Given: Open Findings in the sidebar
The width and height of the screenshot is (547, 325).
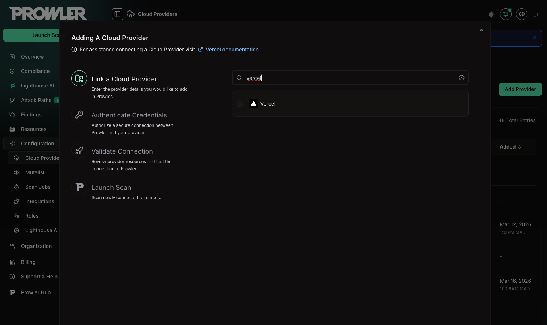Looking at the screenshot, I should (31, 115).
